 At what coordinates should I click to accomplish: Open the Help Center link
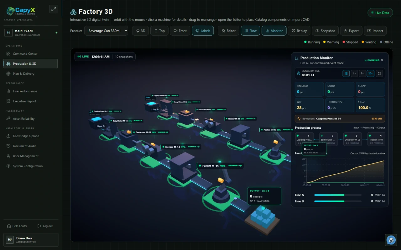(17, 226)
